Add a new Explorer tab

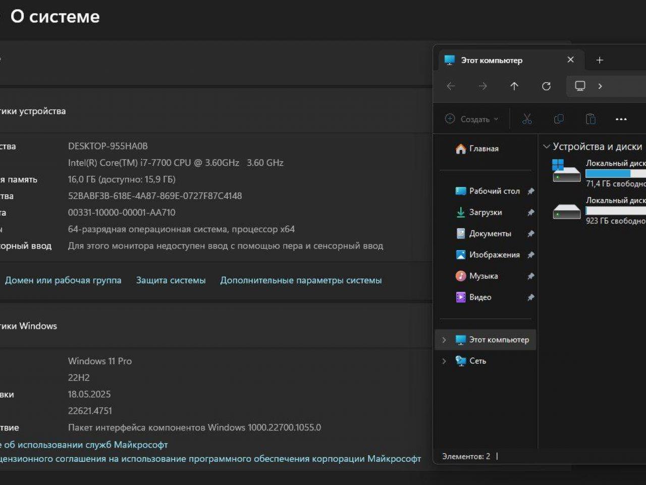pyautogui.click(x=600, y=60)
